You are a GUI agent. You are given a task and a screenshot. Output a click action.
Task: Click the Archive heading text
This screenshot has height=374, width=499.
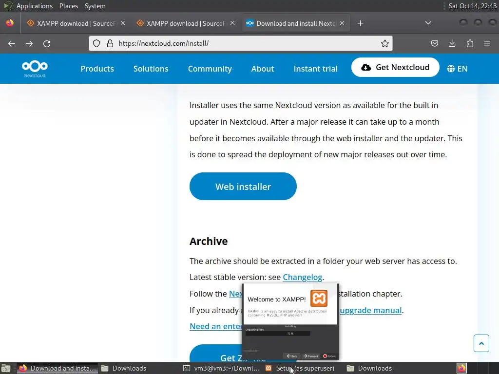tap(209, 241)
